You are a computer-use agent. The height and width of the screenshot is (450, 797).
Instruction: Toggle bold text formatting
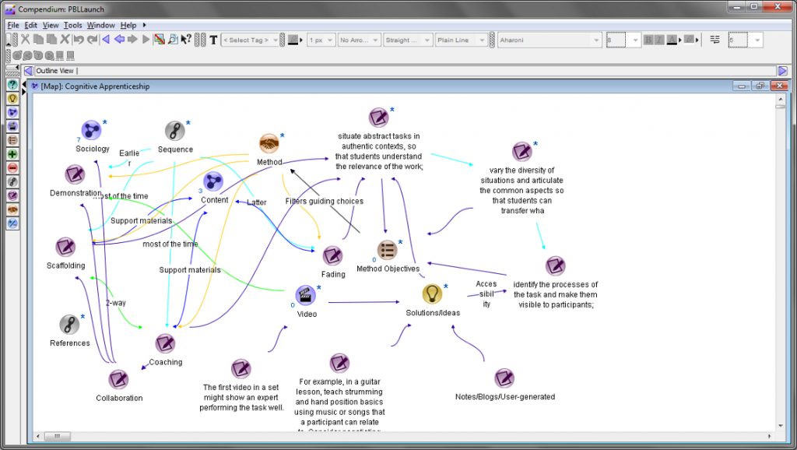point(649,40)
